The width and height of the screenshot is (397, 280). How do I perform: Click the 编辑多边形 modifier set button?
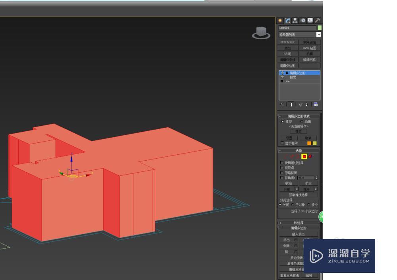pyautogui.click(x=287, y=66)
